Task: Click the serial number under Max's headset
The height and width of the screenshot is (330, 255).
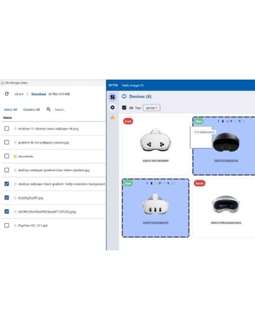Action: (226, 161)
